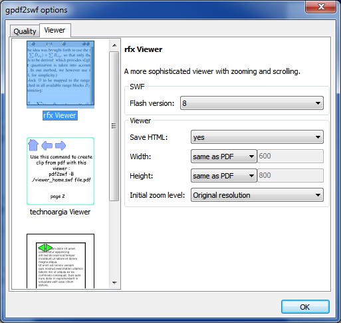
Task: Click the technoargia Viewer label
Action: tap(60, 212)
